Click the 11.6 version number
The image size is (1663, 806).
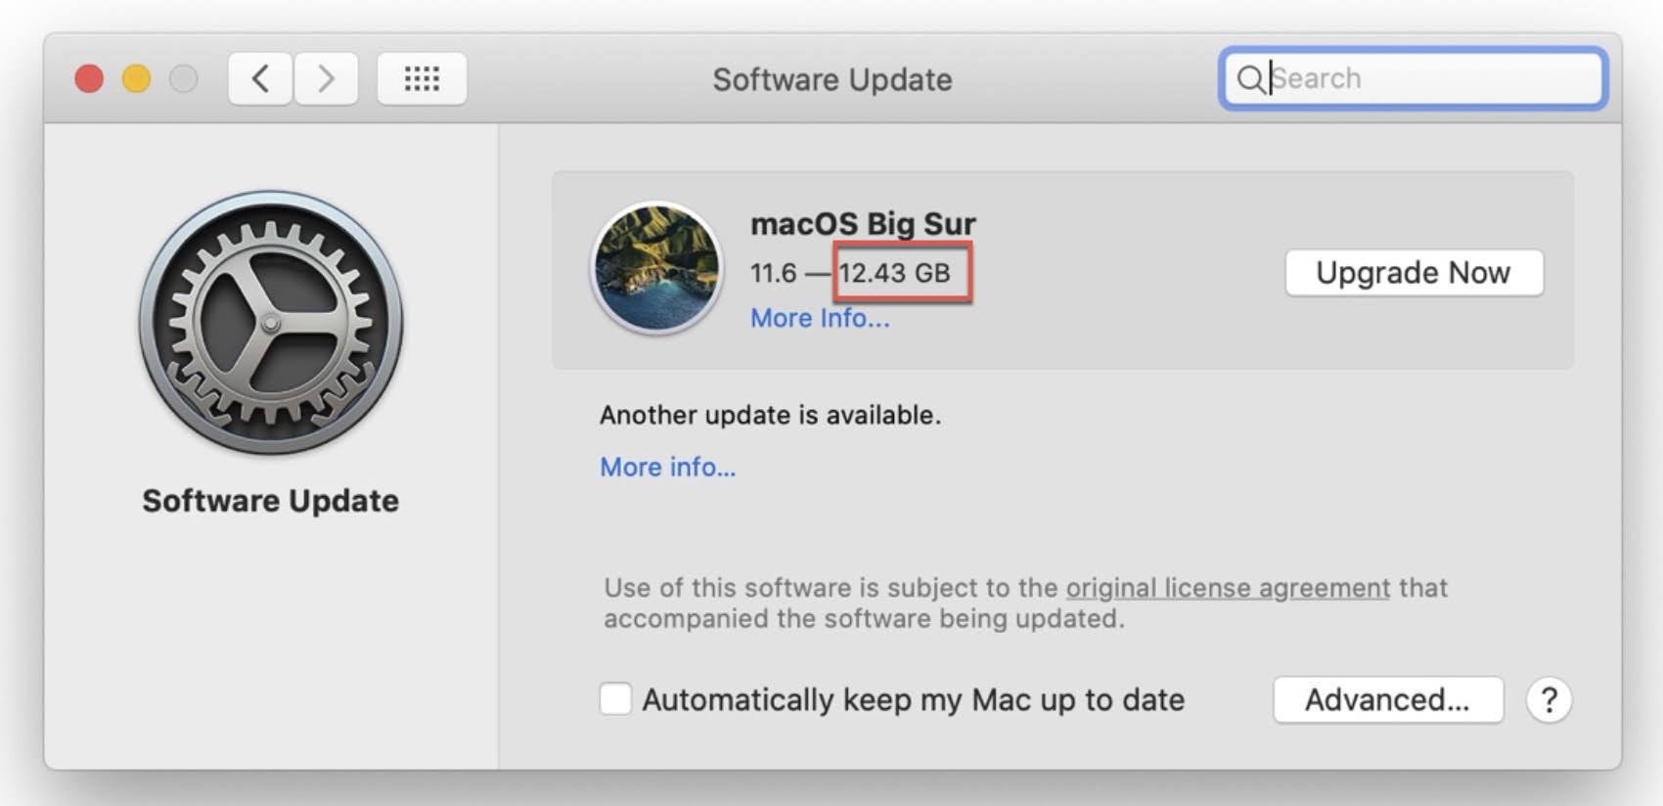(x=773, y=273)
